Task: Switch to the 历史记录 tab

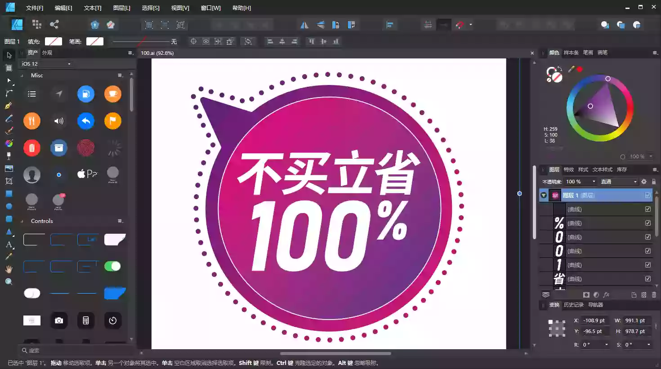Action: (574, 304)
